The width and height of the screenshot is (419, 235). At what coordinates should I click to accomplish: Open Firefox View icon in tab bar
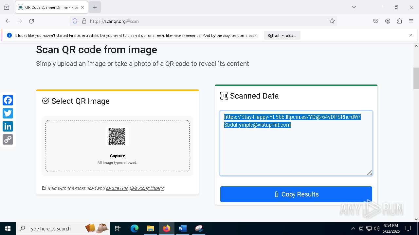coord(7,7)
